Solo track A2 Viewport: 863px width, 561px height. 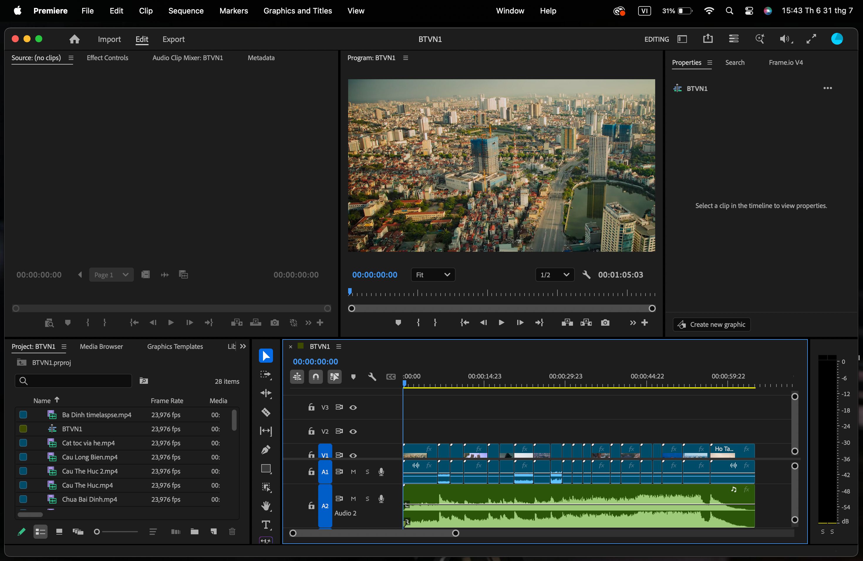click(x=367, y=499)
